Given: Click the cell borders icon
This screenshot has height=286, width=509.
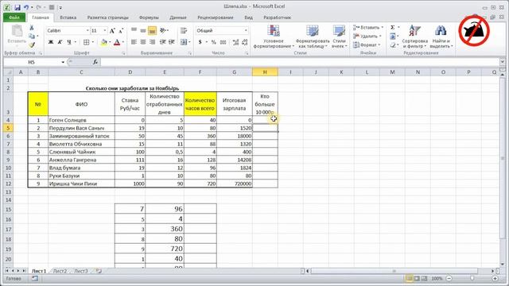Looking at the screenshot, I should tap(86, 42).
